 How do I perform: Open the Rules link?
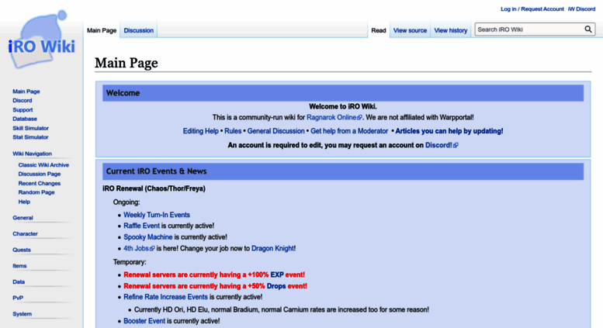click(233, 131)
